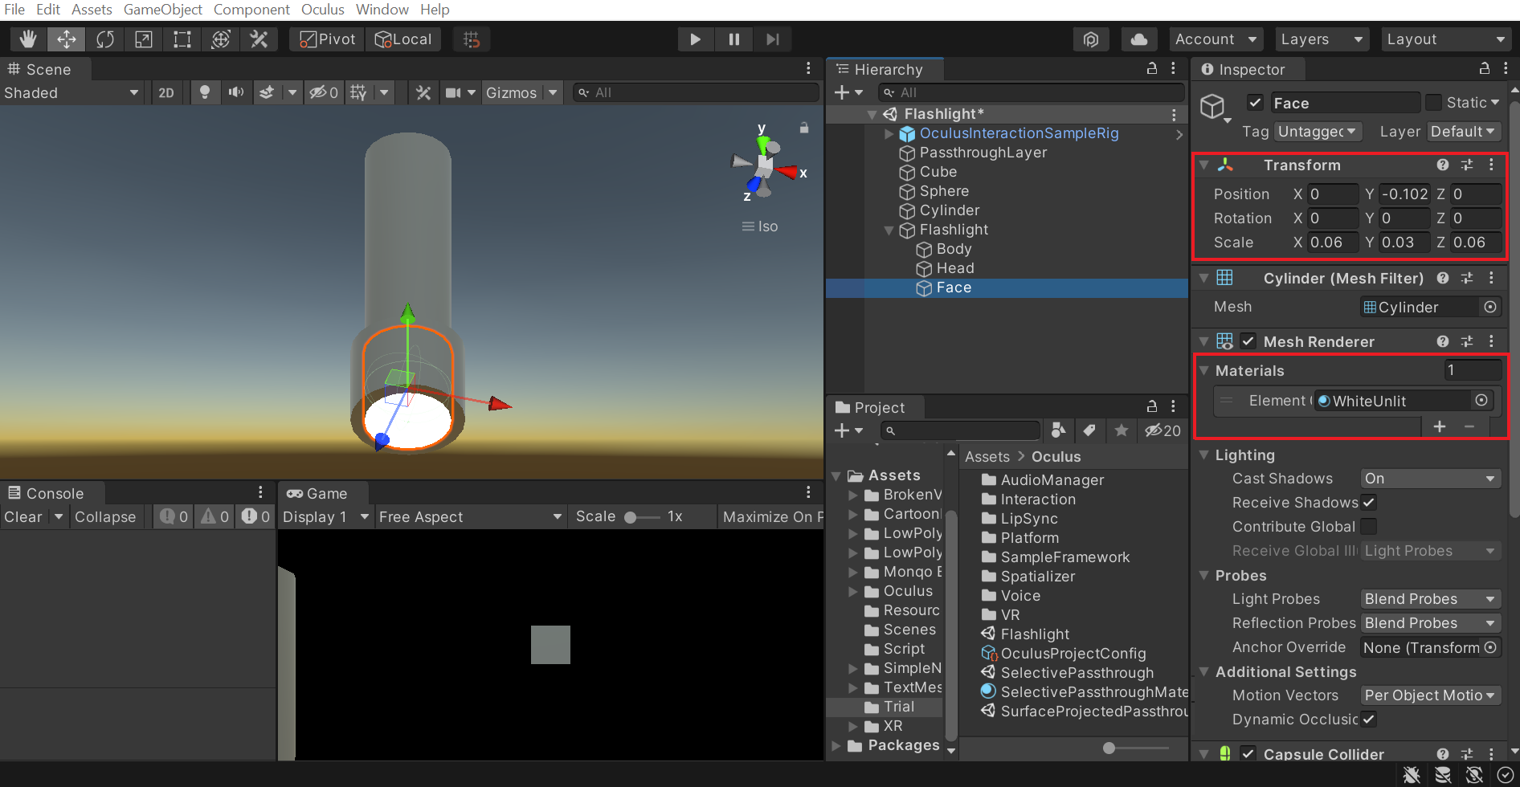Switch to the Console tab
This screenshot has height=787, width=1520.
pyautogui.click(x=54, y=493)
